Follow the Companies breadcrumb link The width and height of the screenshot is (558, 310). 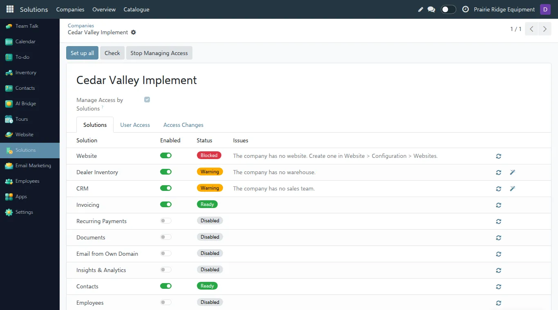[x=81, y=26]
